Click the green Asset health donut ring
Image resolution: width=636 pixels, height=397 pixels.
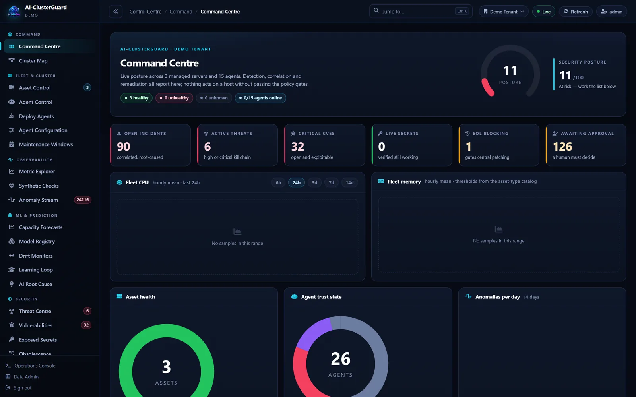pyautogui.click(x=167, y=360)
